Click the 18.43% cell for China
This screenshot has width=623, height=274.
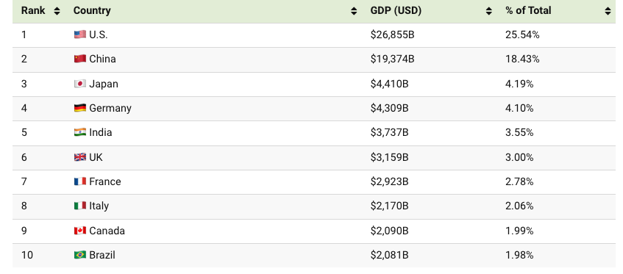tap(522, 59)
